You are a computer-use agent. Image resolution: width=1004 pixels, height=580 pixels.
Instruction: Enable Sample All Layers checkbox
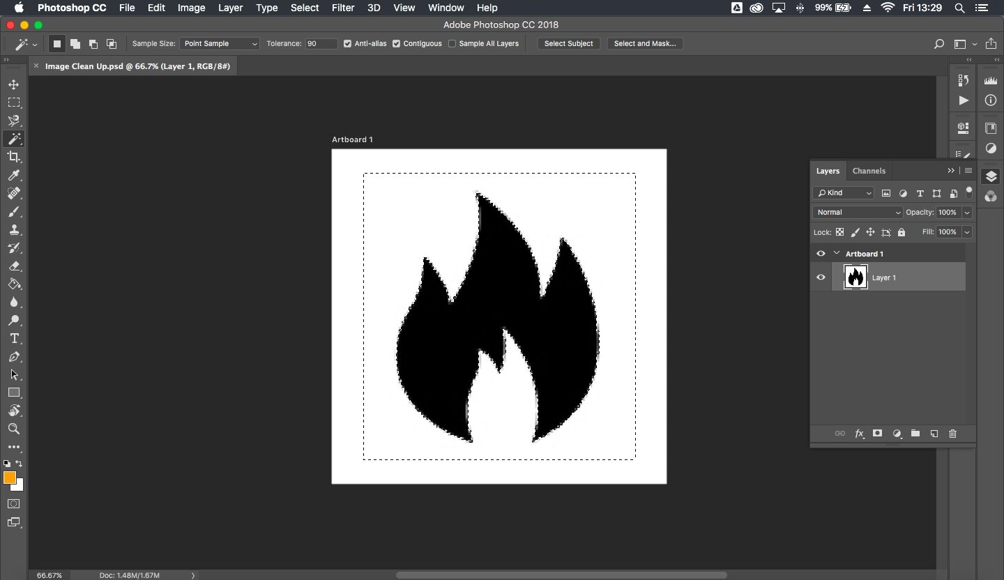[452, 43]
